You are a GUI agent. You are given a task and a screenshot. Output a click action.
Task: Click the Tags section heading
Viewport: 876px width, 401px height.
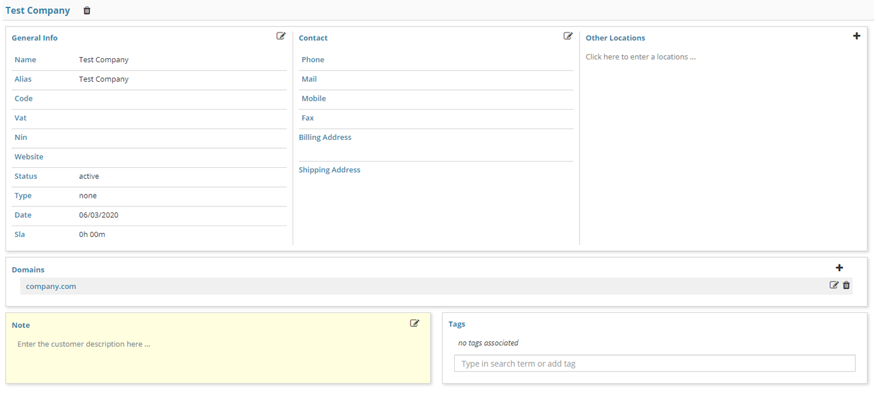pos(457,324)
